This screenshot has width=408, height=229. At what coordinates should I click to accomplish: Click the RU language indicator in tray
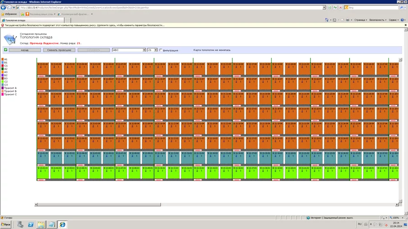359,224
